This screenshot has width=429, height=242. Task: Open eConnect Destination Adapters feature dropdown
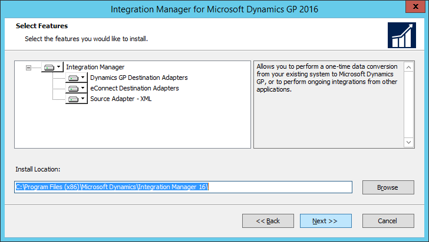(x=77, y=88)
